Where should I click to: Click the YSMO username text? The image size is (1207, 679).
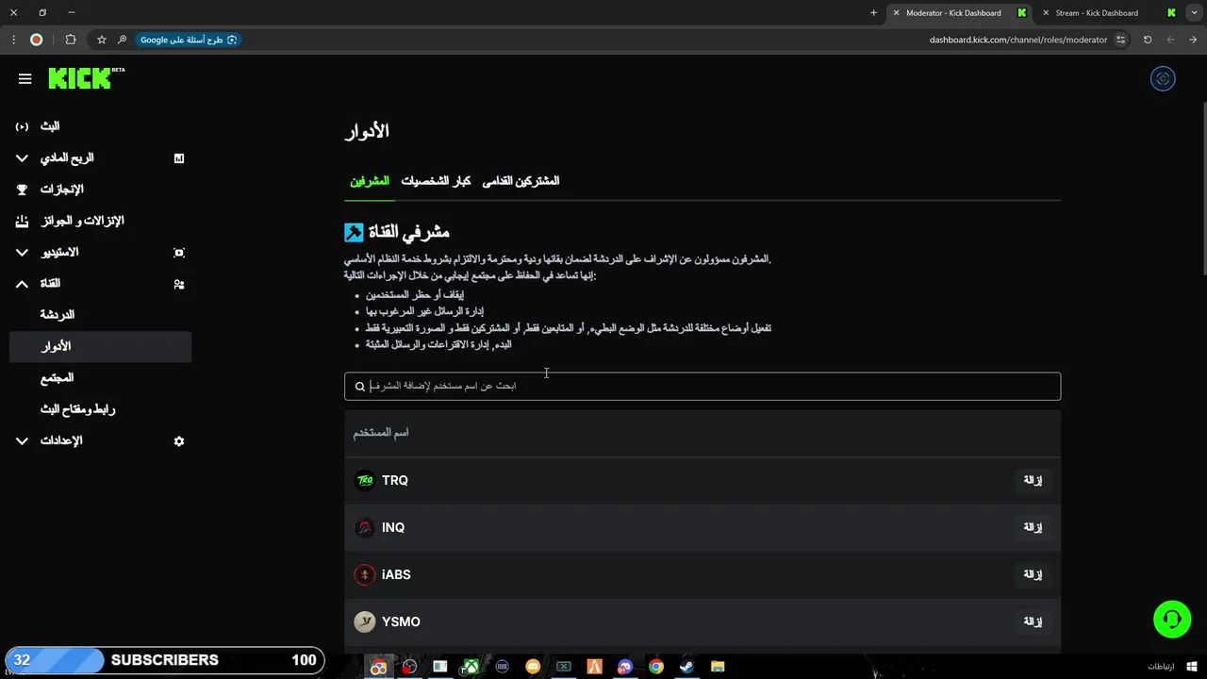click(x=401, y=622)
